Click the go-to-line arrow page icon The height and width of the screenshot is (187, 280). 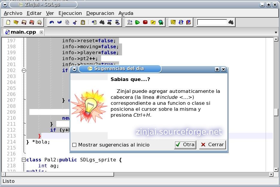(94, 22)
